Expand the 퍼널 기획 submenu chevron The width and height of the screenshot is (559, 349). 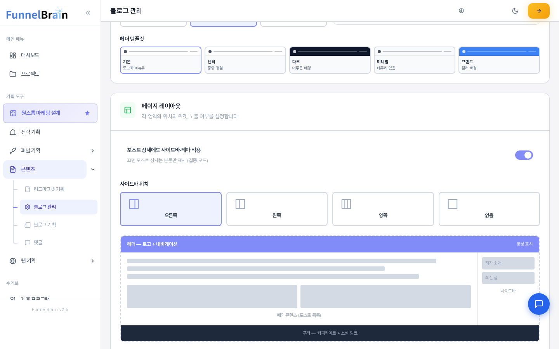(x=93, y=151)
